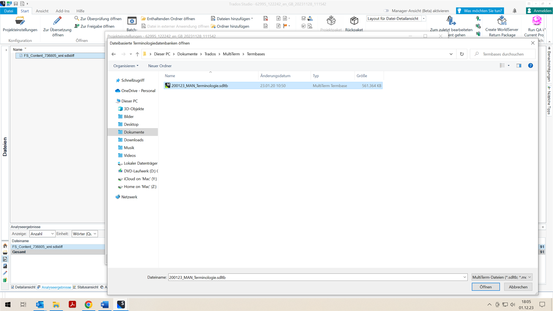
Task: Click Termbases durchsuchen search field
Action: pyautogui.click(x=503, y=54)
